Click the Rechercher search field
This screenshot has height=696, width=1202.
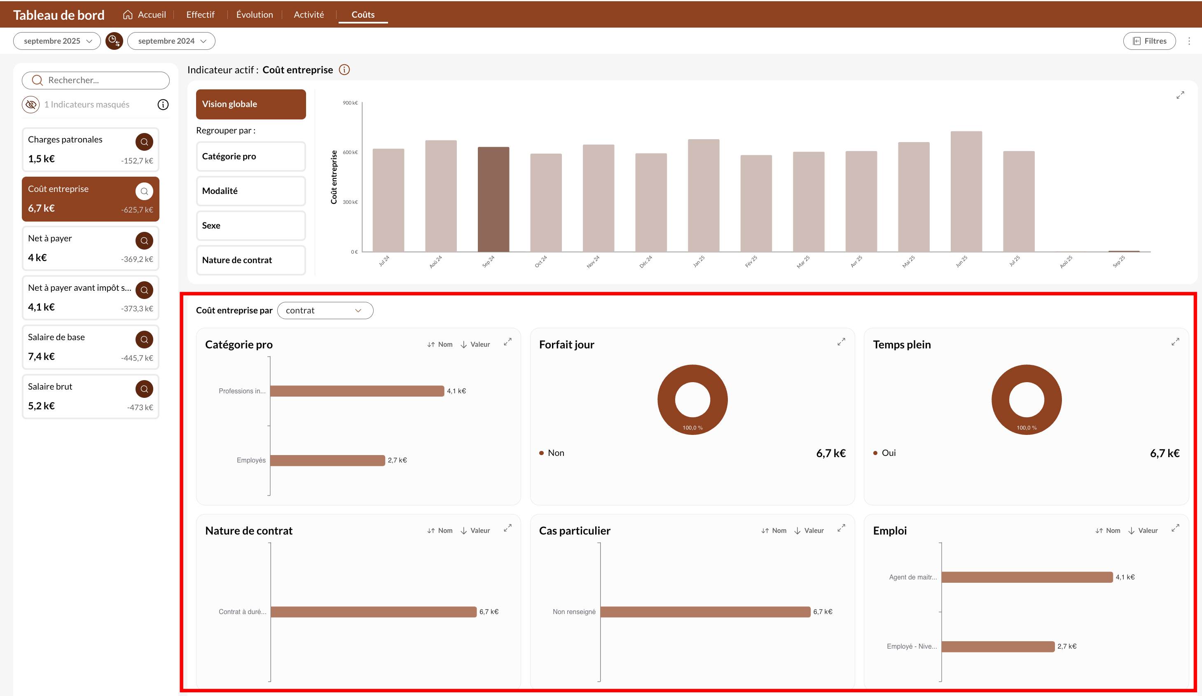point(96,80)
